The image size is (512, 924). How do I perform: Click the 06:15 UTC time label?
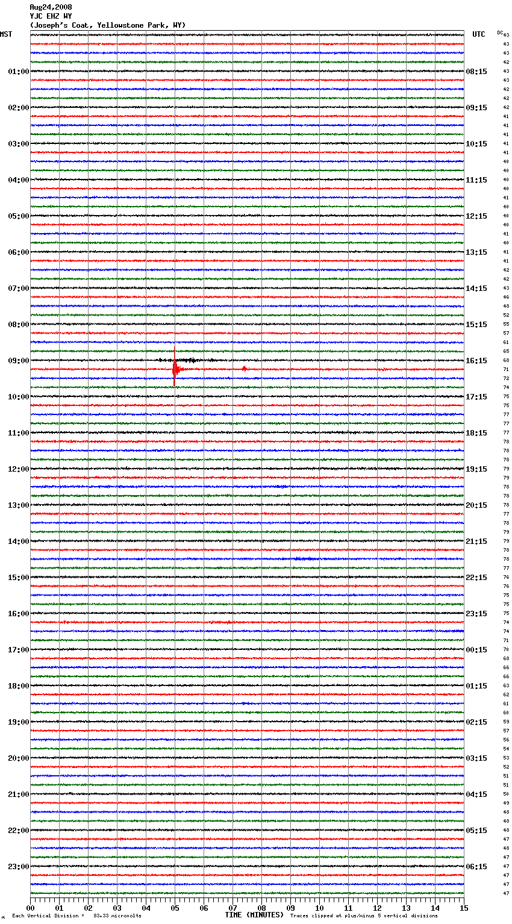476,867
